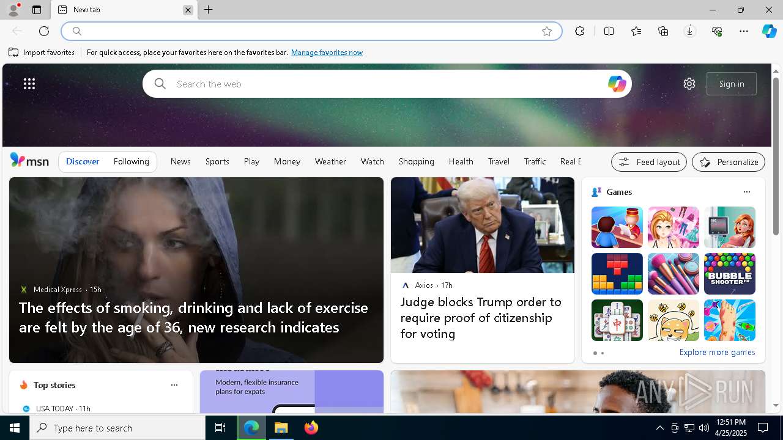Open the profile icon in the title bar

pyautogui.click(x=13, y=10)
